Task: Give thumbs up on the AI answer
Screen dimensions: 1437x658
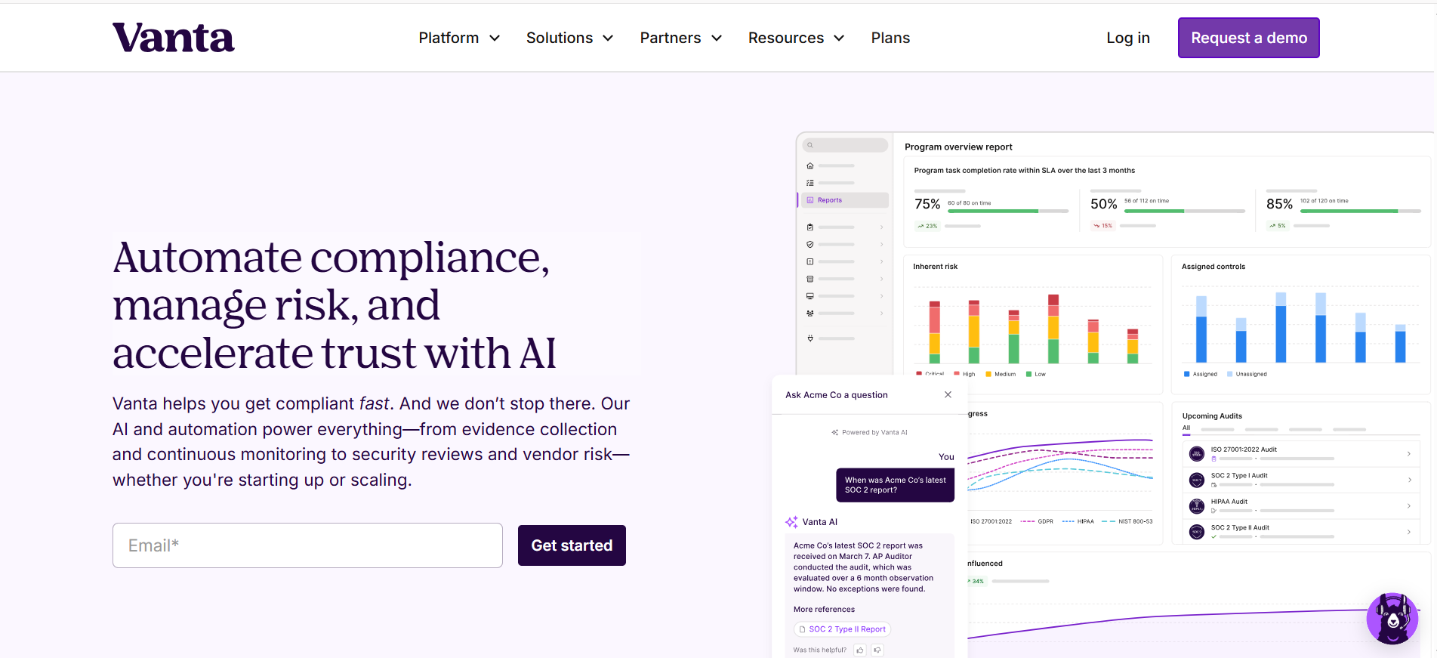Action: [859, 650]
